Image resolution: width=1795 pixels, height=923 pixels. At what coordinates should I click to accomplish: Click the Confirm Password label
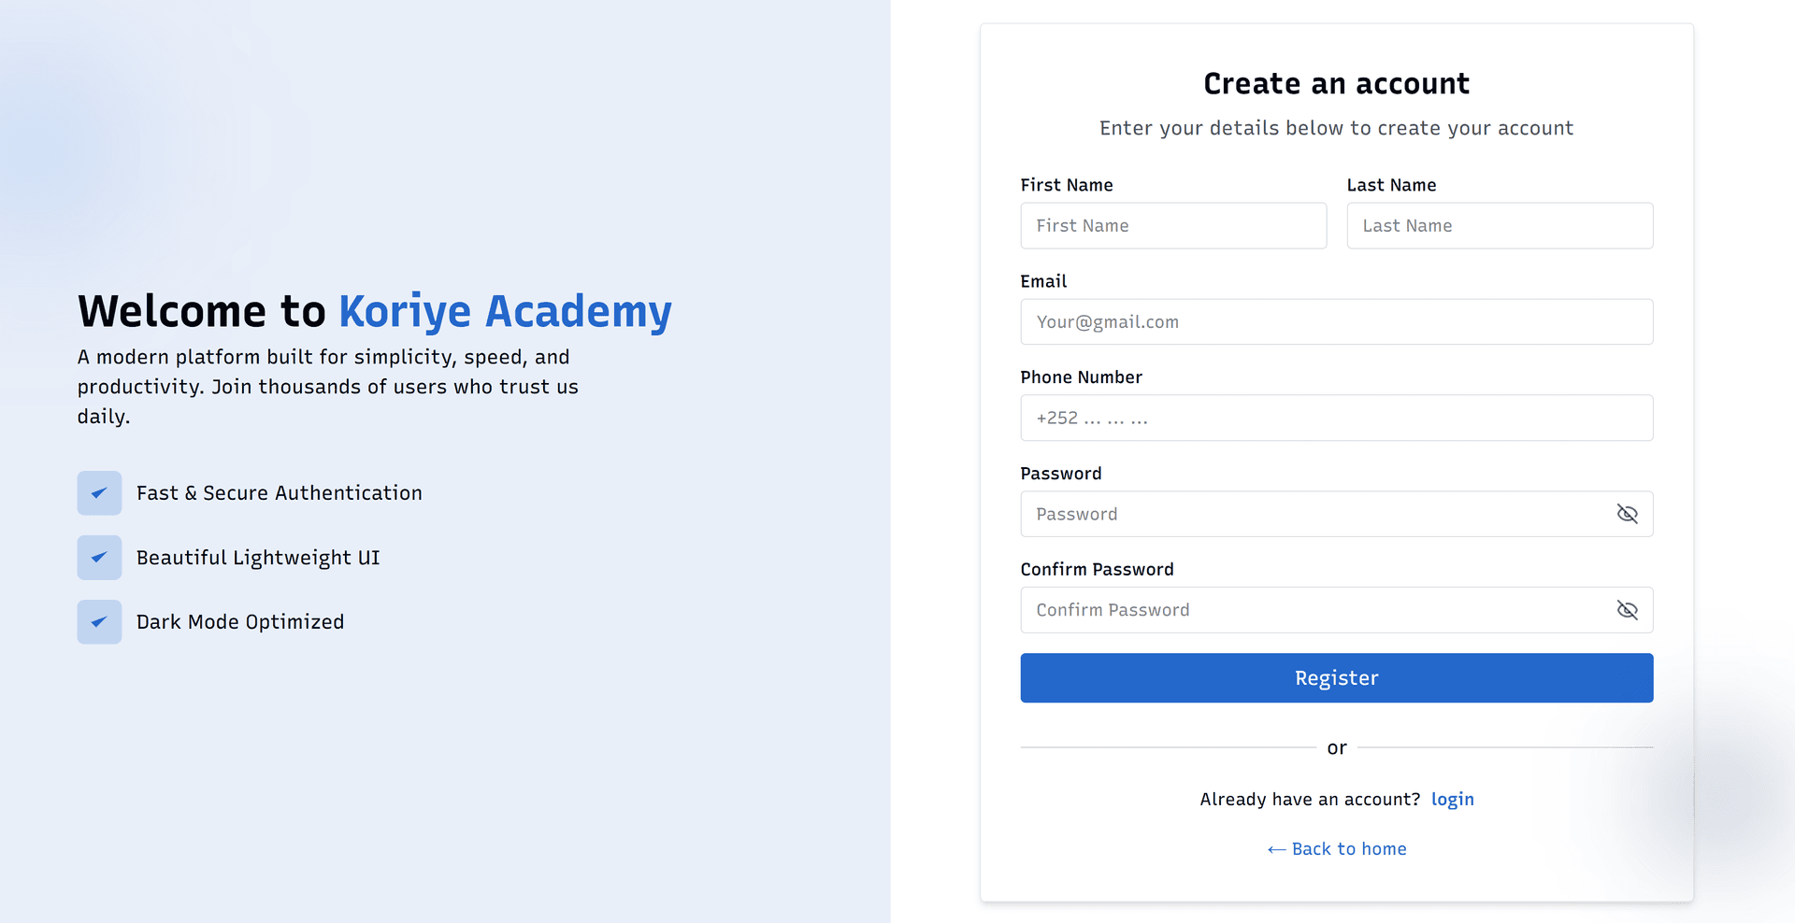coord(1097,570)
